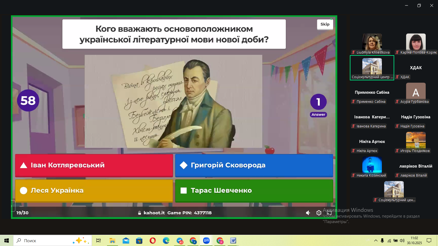
Task: Open File Explorer from the taskbar
Action: tap(112, 241)
